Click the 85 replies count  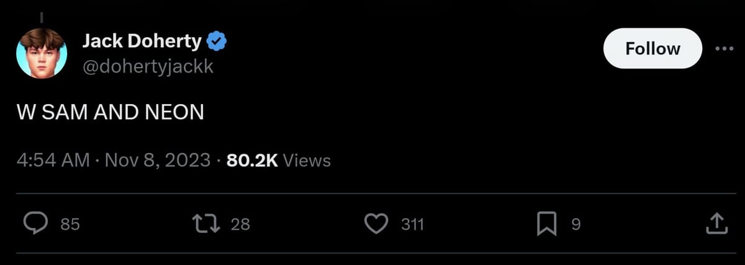(x=70, y=225)
